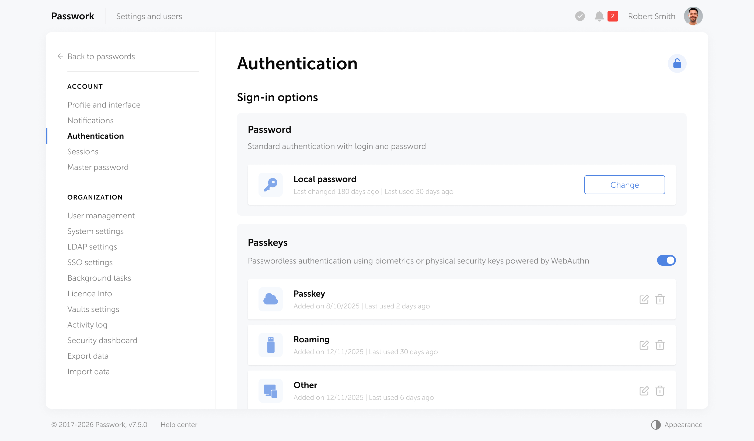
Task: Open the notifications bell icon
Action: pos(599,16)
